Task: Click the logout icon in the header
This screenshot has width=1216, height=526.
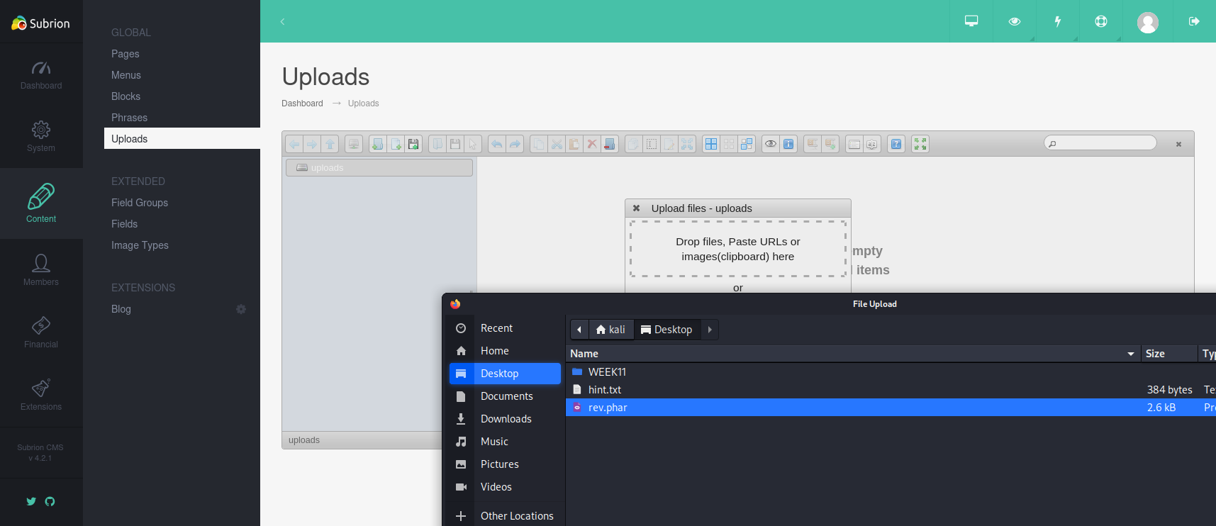Action: click(x=1194, y=21)
